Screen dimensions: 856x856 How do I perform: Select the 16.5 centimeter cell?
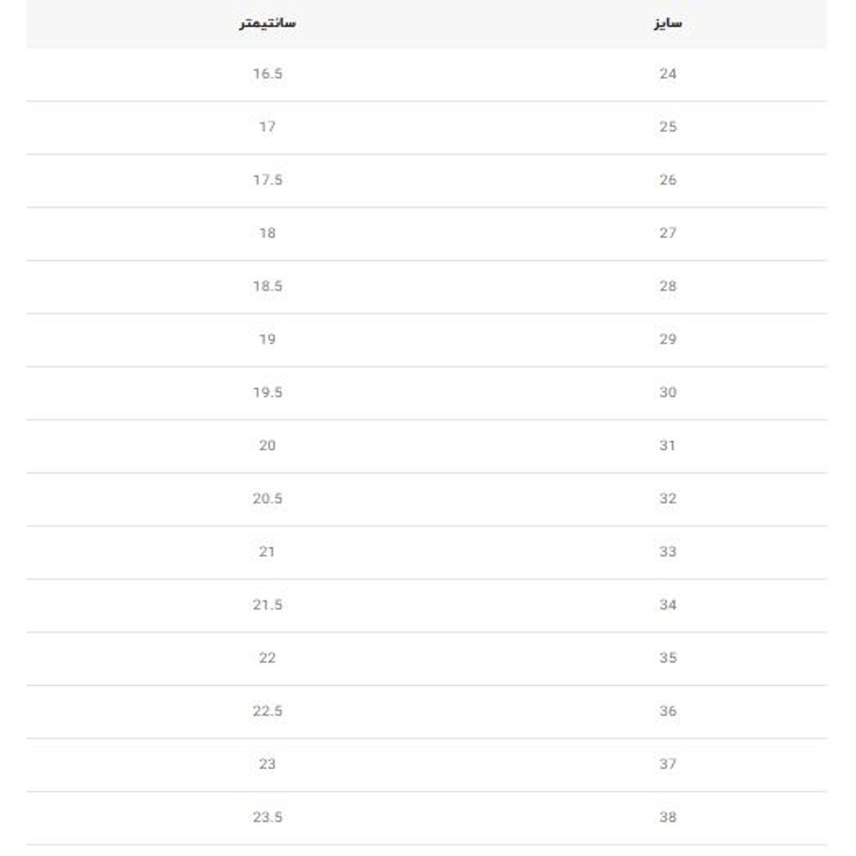tap(267, 74)
